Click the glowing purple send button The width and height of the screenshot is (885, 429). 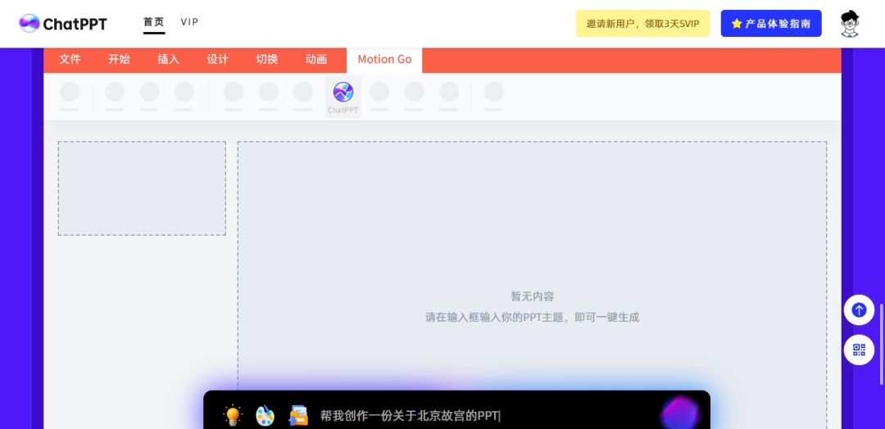(681, 413)
